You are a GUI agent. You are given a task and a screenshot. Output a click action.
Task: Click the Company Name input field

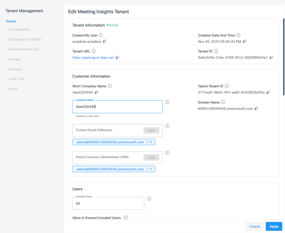[x=117, y=107]
